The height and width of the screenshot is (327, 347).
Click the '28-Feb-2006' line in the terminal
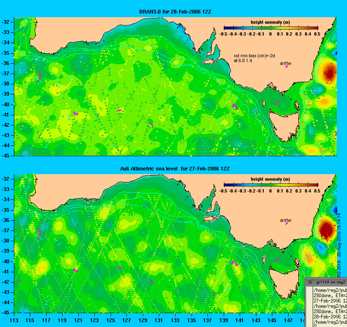[330, 317]
